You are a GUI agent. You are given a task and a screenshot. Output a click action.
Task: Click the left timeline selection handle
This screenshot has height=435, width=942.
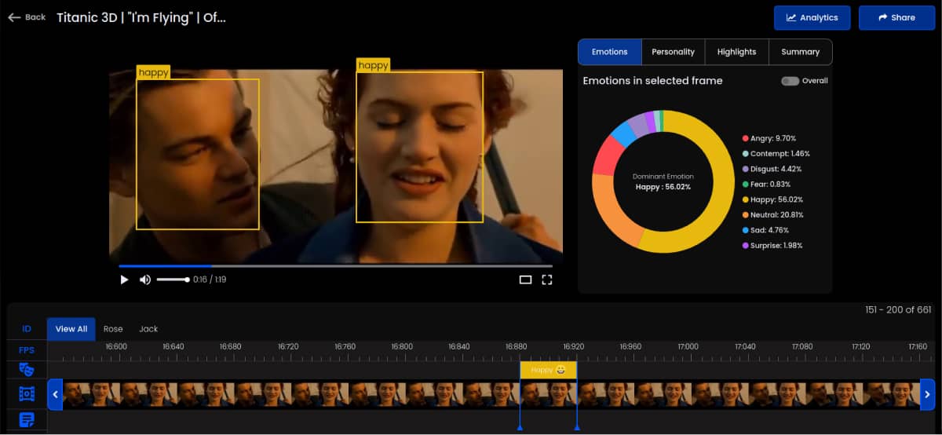click(520, 427)
